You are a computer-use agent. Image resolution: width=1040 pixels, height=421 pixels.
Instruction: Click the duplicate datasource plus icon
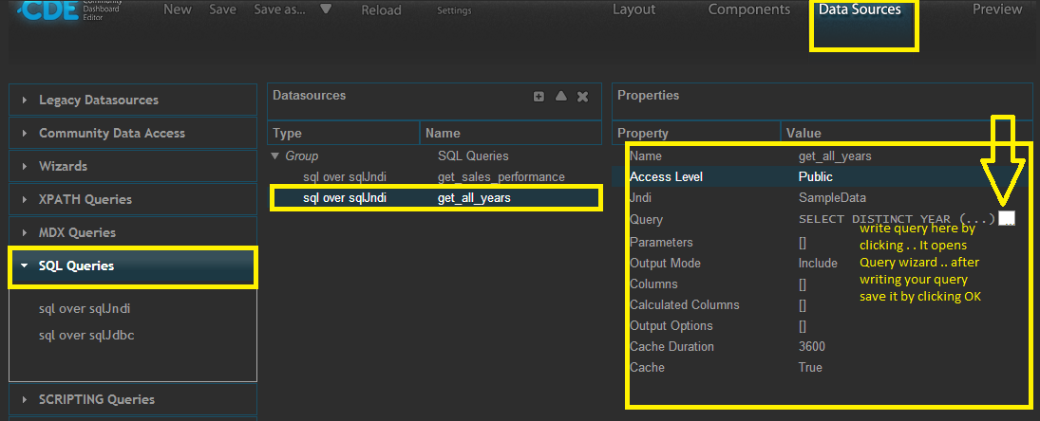539,97
